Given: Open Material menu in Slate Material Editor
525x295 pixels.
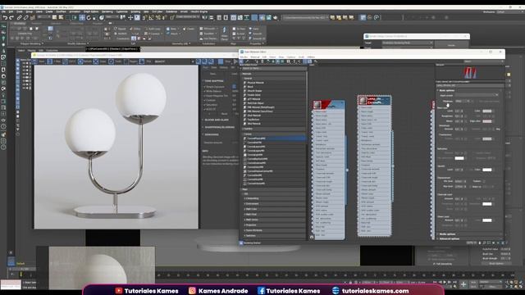Looking at the screenshot, I should pos(255,57).
